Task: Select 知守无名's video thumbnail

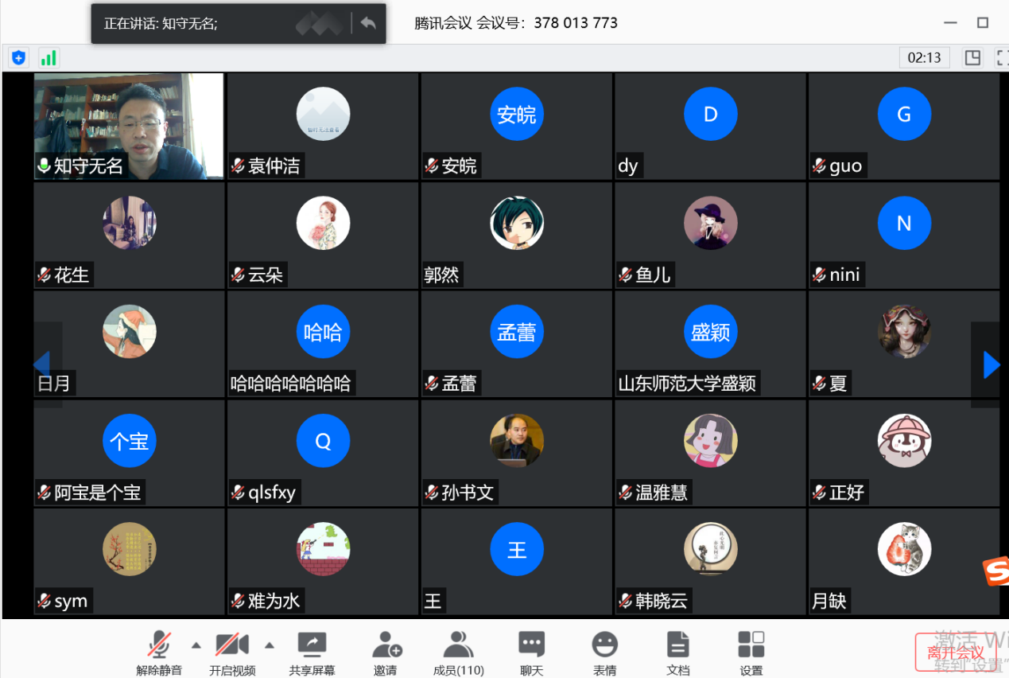Action: click(x=129, y=126)
